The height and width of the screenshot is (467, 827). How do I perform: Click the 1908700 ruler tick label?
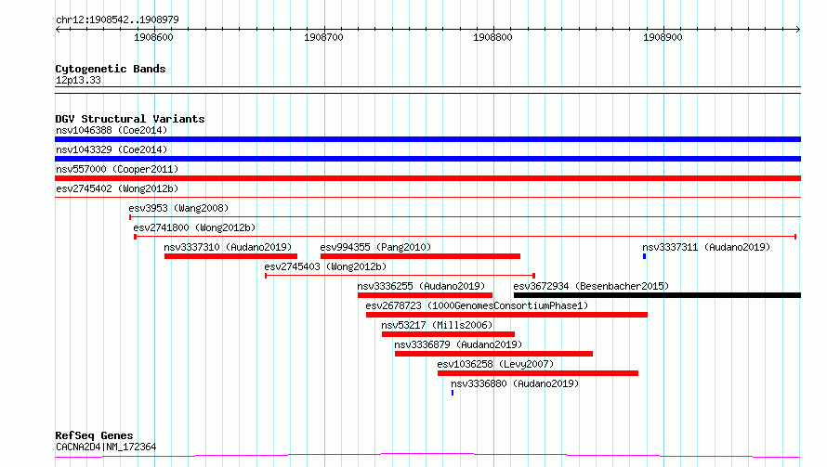point(323,37)
